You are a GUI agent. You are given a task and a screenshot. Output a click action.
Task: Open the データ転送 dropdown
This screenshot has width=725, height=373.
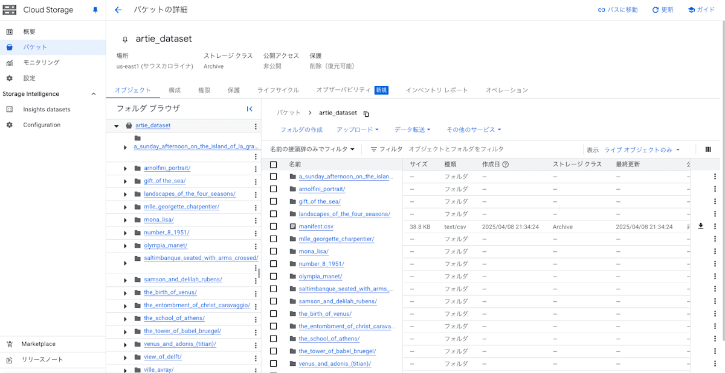coord(413,130)
